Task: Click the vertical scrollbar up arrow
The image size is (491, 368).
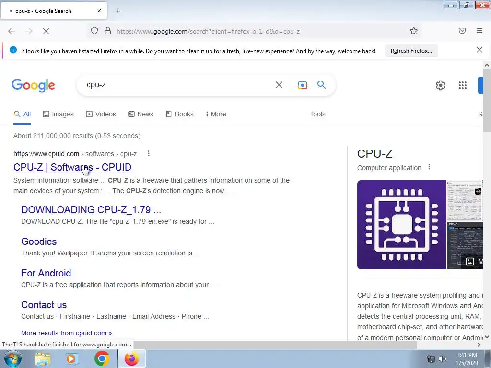Action: pyautogui.click(x=487, y=65)
